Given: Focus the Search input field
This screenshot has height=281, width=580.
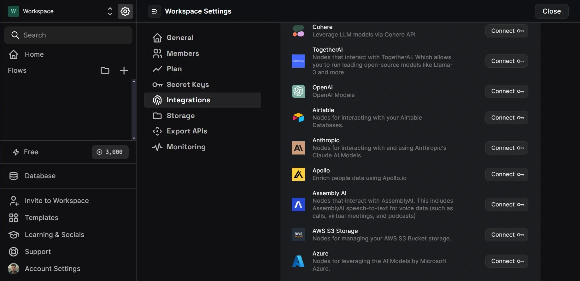Looking at the screenshot, I should 68,35.
